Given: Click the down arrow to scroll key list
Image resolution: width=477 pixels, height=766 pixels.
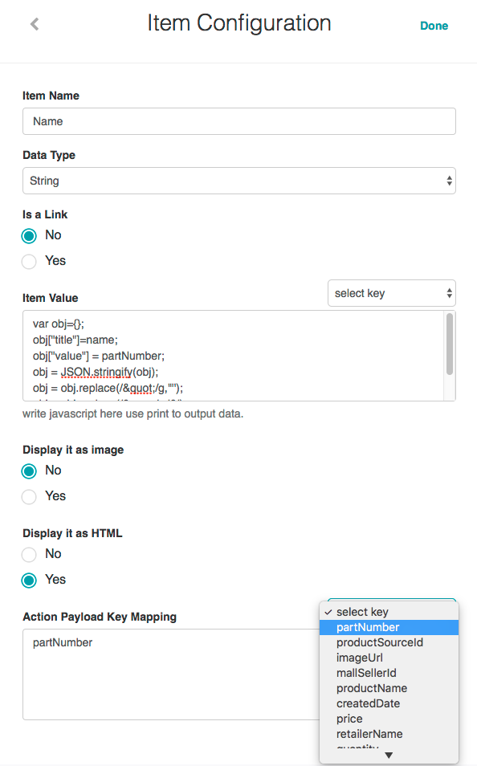Looking at the screenshot, I should coord(389,756).
